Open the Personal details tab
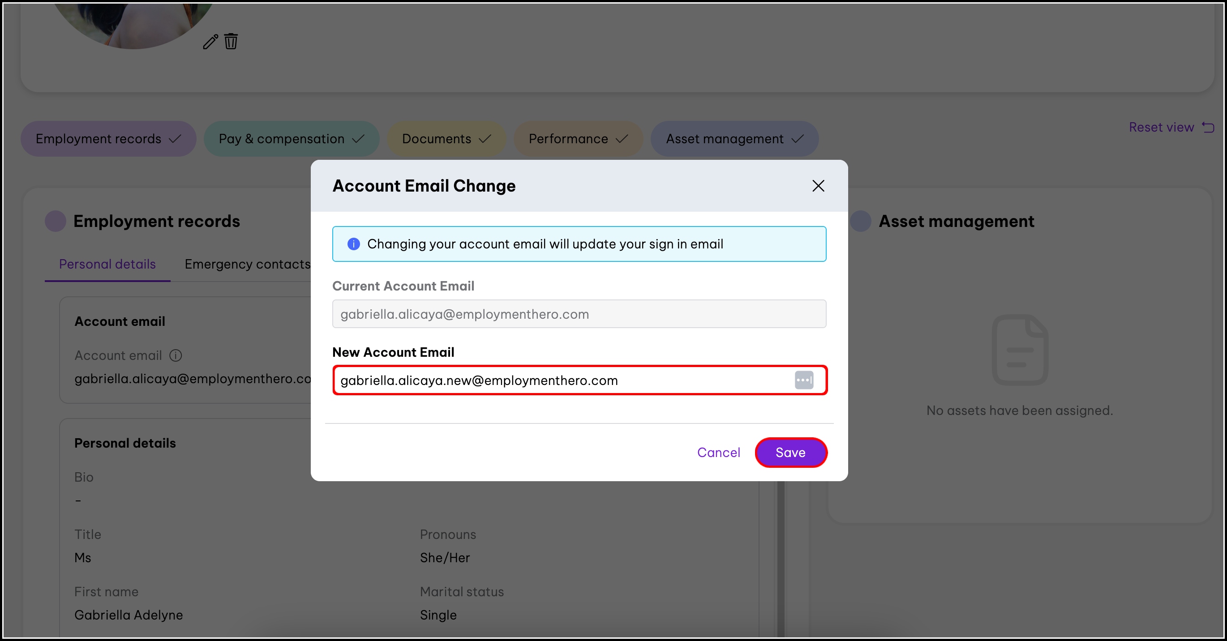The width and height of the screenshot is (1227, 641). 107,264
